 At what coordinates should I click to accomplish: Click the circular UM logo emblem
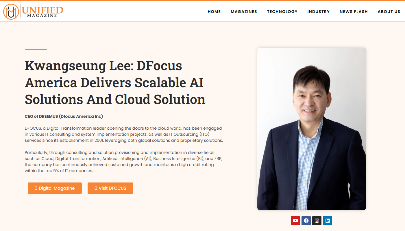[11, 12]
